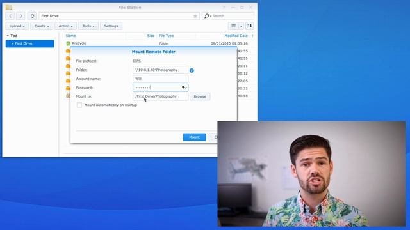Click the Browse button
The height and width of the screenshot is (230, 410).
pos(200,96)
